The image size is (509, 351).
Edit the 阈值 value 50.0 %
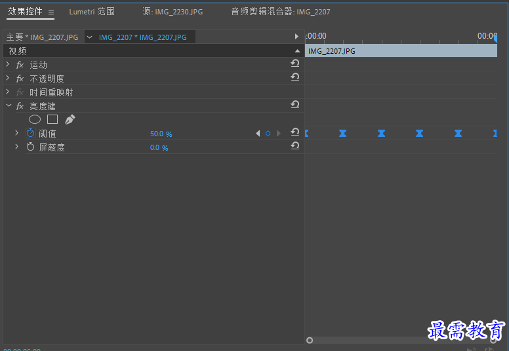[x=161, y=134]
